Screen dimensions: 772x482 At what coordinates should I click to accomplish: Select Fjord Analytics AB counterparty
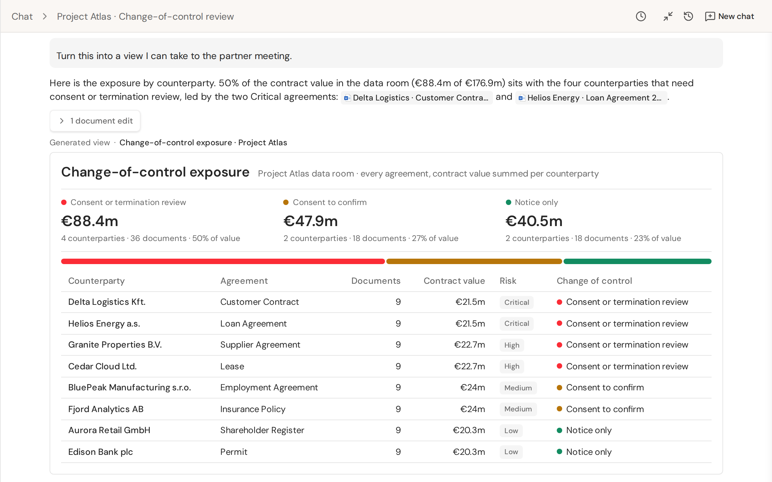[106, 409]
